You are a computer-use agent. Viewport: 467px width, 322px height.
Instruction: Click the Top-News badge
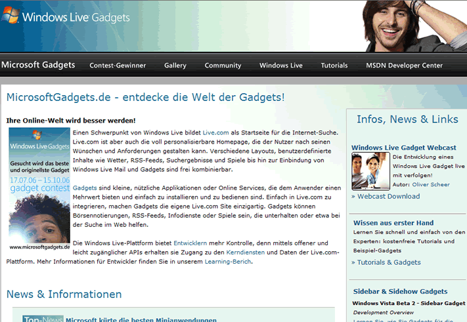(x=43, y=319)
